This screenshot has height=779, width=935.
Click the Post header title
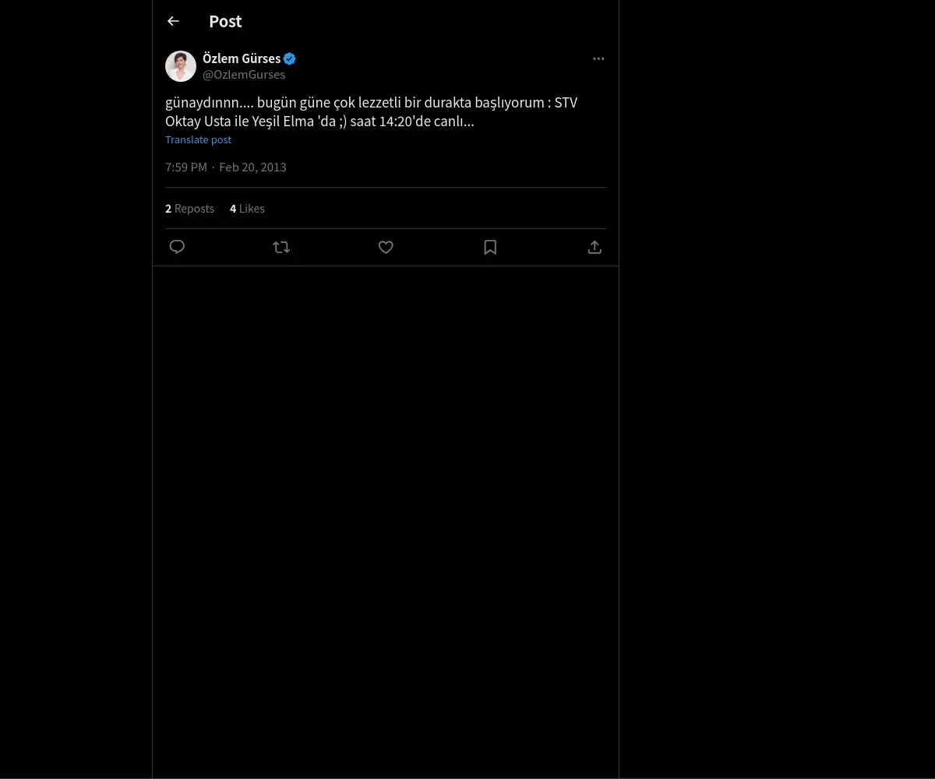click(225, 22)
